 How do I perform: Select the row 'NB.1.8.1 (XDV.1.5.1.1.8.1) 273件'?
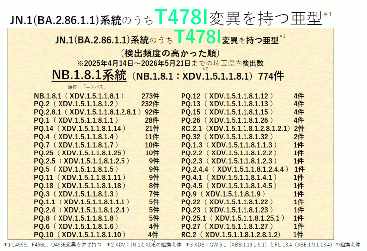(96, 96)
